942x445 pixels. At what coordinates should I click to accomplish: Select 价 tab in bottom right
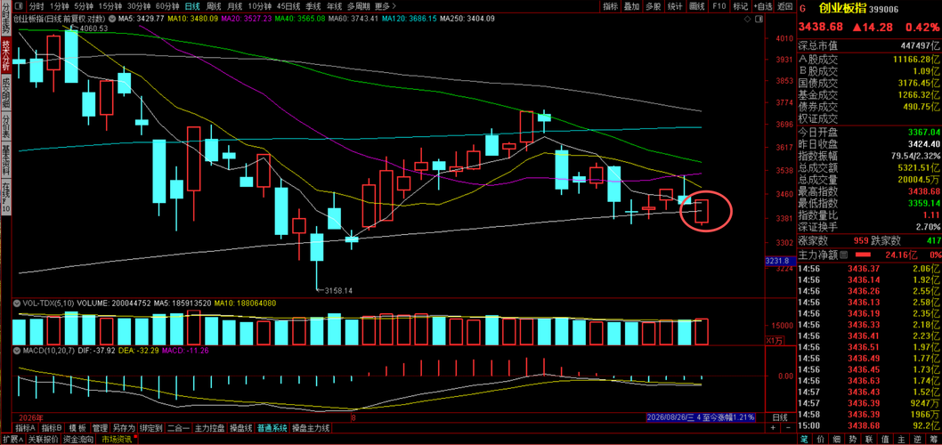pyautogui.click(x=820, y=440)
